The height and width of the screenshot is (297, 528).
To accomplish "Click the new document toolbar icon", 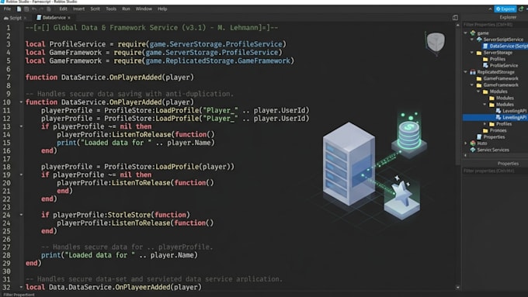I will [x=19, y=9].
